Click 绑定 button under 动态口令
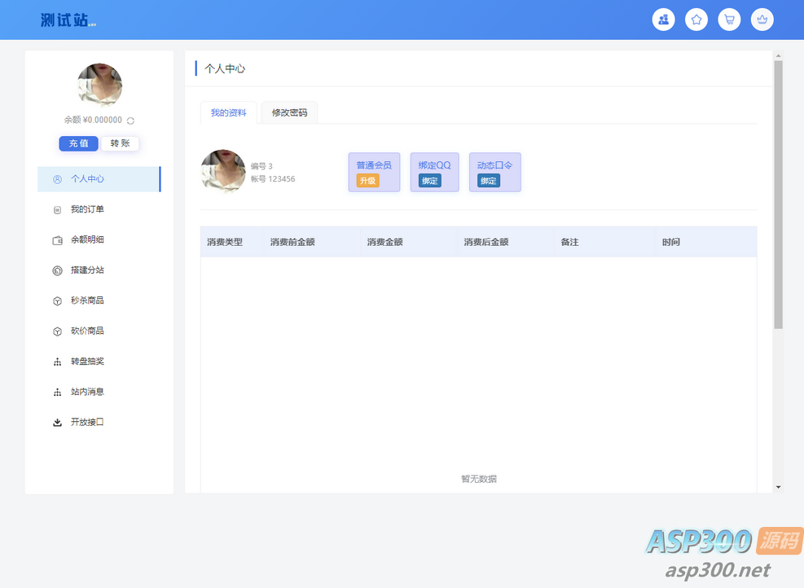The image size is (804, 588). pyautogui.click(x=489, y=181)
